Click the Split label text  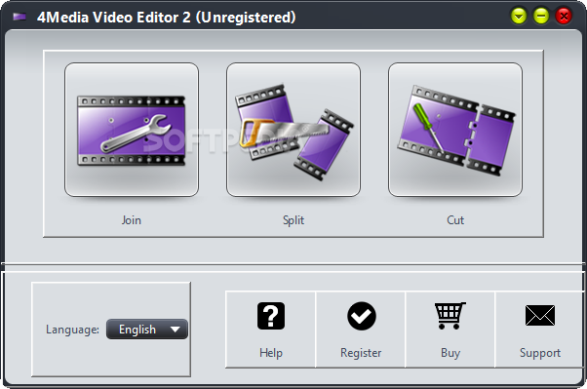pyautogui.click(x=293, y=219)
